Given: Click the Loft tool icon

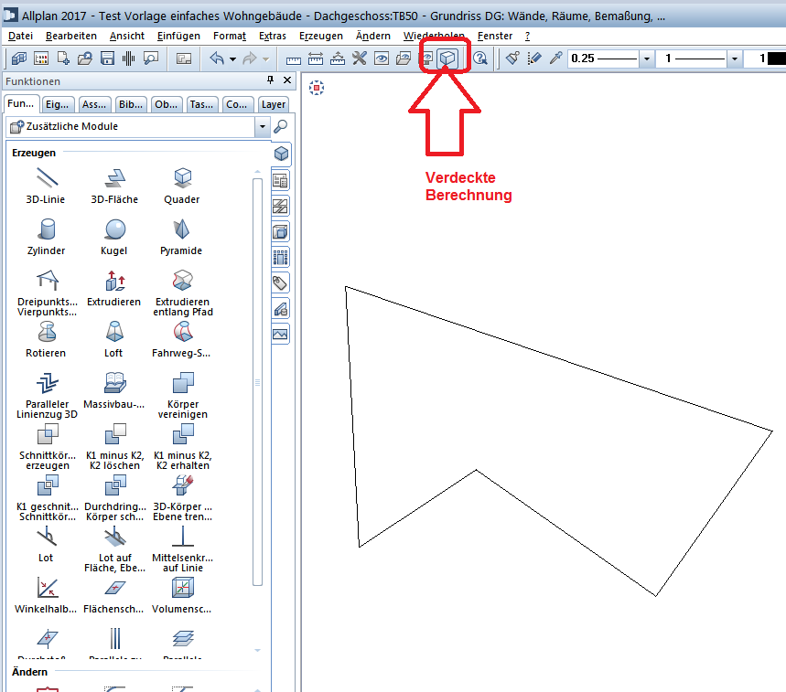Looking at the screenshot, I should coord(114,331).
